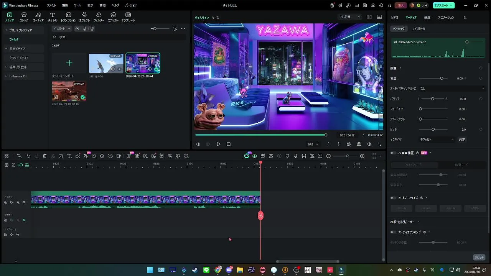Switch to the ビデオ properties tab

point(395,18)
